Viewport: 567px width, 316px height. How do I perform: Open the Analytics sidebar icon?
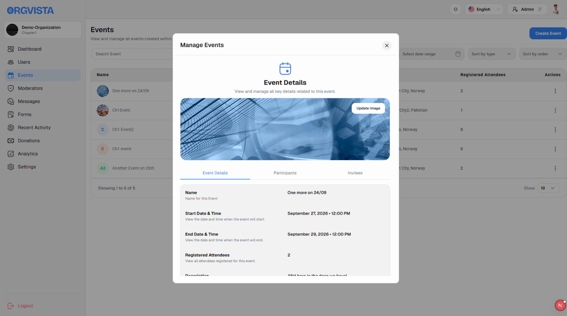tap(11, 154)
